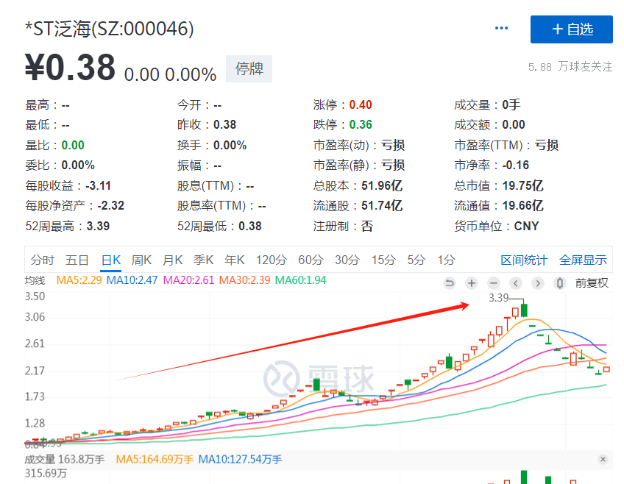Switch to the 120分 chart tab

272,260
